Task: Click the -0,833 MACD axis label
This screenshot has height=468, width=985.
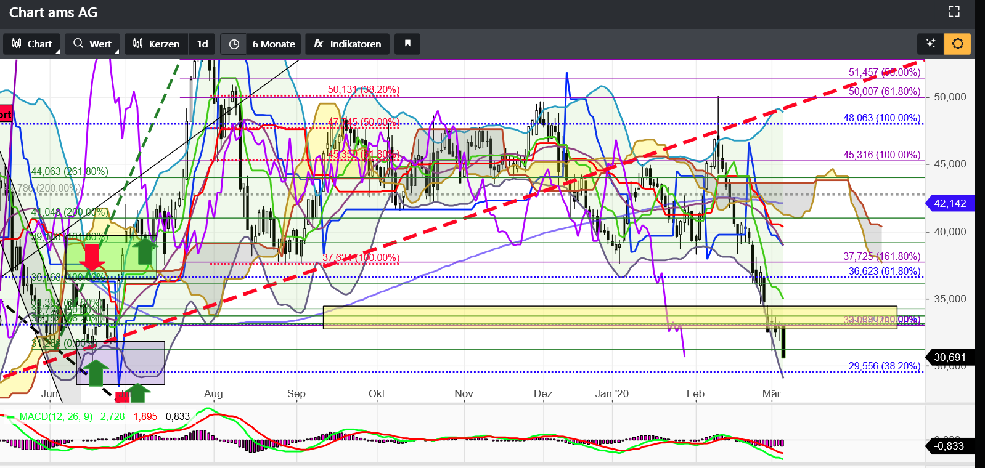Action: coord(950,446)
